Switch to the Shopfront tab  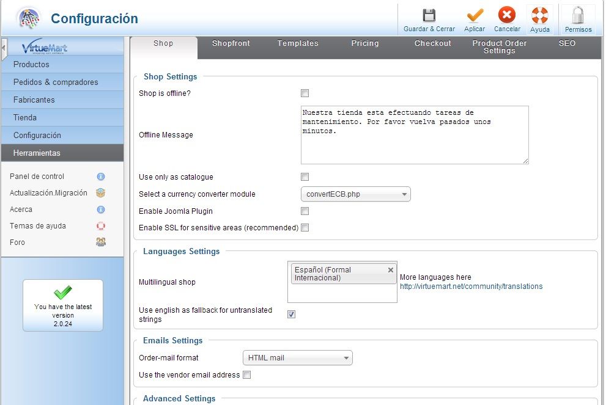[231, 43]
